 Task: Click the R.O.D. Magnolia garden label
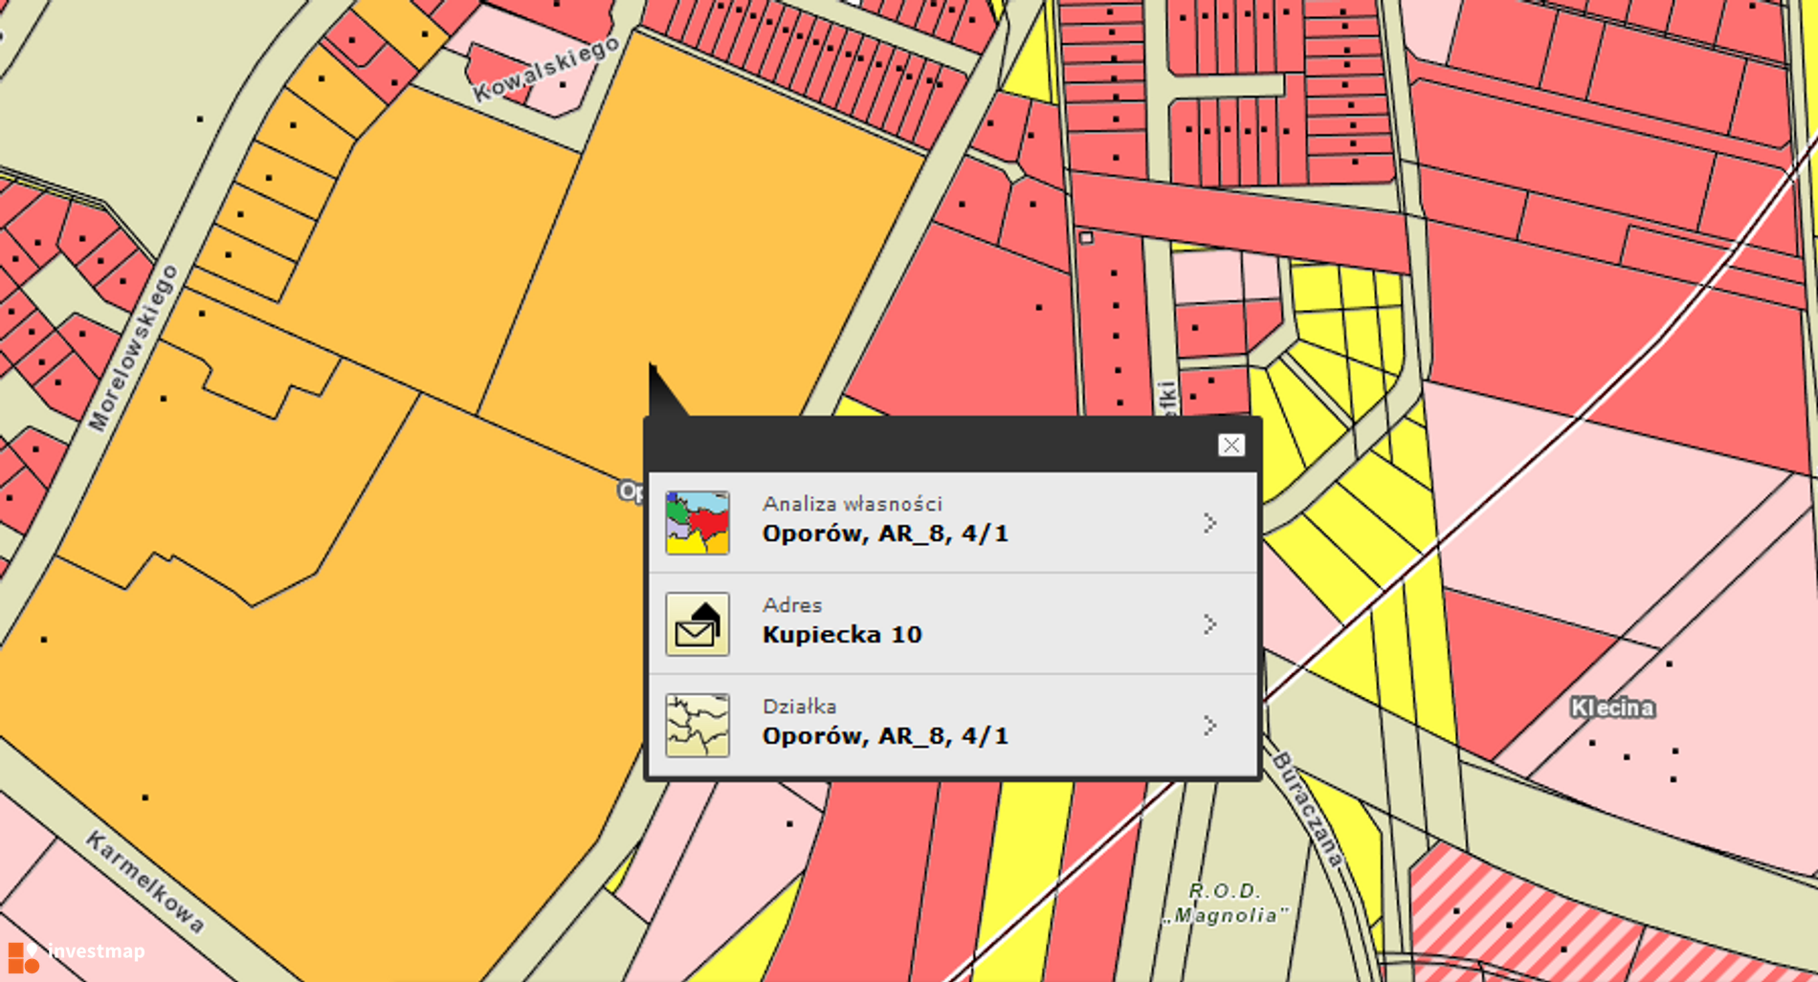click(1226, 904)
